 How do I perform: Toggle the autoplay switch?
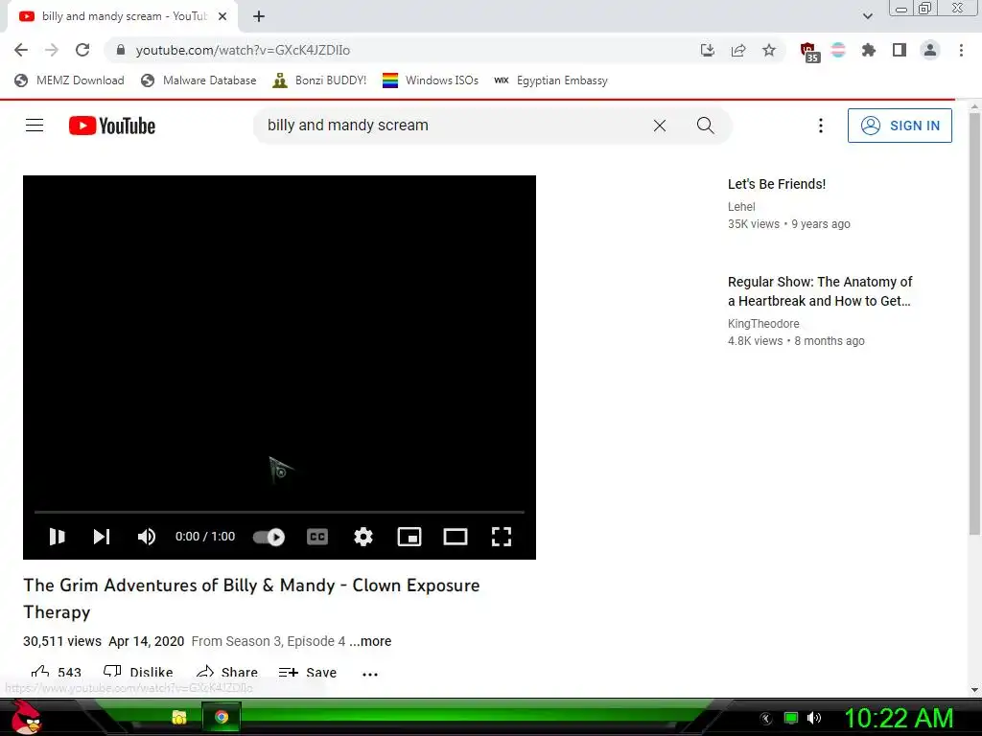[x=269, y=537]
